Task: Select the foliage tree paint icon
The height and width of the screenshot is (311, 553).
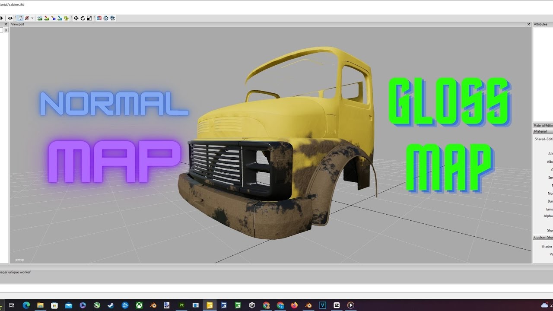Action: pyautogui.click(x=66, y=18)
